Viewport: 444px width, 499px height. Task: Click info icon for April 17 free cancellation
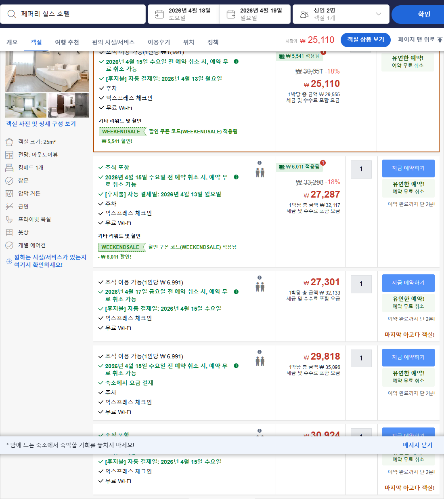236,292
